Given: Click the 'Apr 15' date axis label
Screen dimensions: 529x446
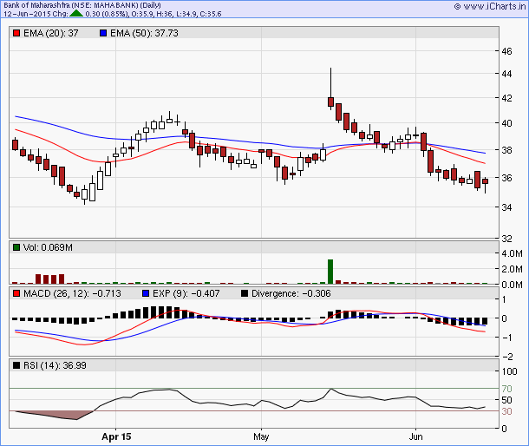Looking at the screenshot, I should [x=116, y=436].
